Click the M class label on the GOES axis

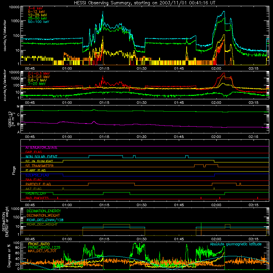(18, 106)
